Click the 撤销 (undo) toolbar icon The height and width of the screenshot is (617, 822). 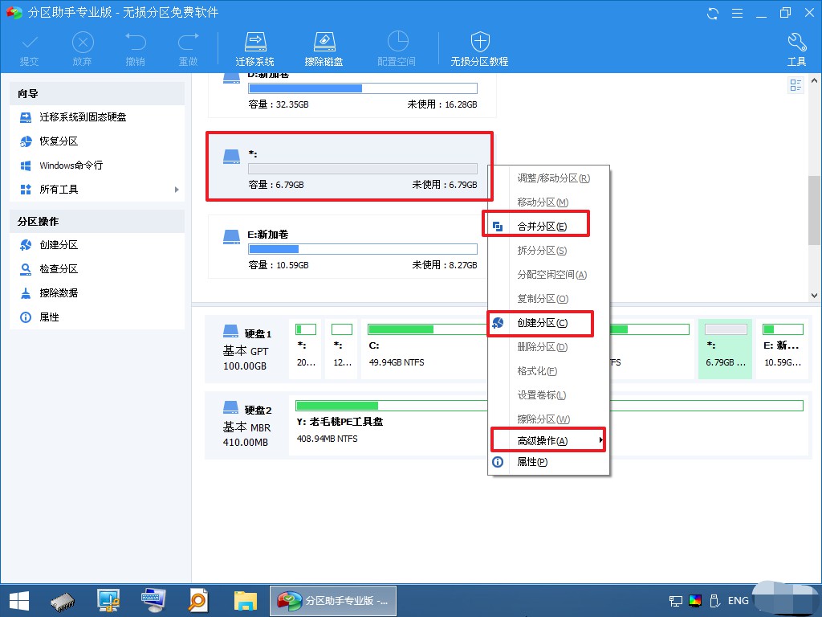[135, 49]
